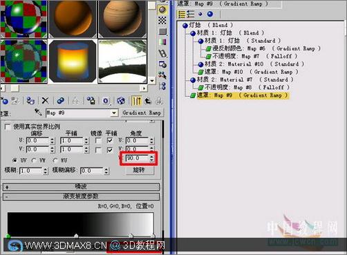The height and width of the screenshot is (255, 347).
Task: Click the 模糊 blur spinner arrows
Action: click(46, 171)
